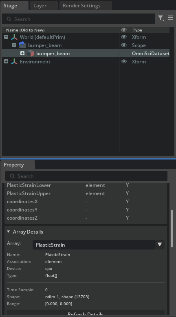Click the Environment xform axis icon

coord(14,61)
